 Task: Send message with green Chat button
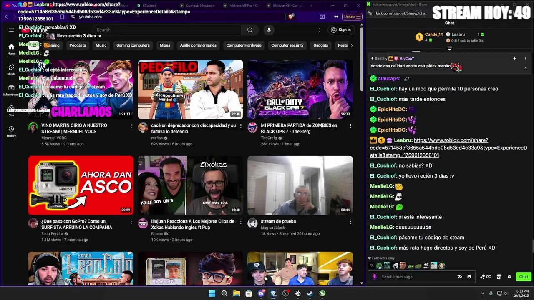click(x=524, y=277)
